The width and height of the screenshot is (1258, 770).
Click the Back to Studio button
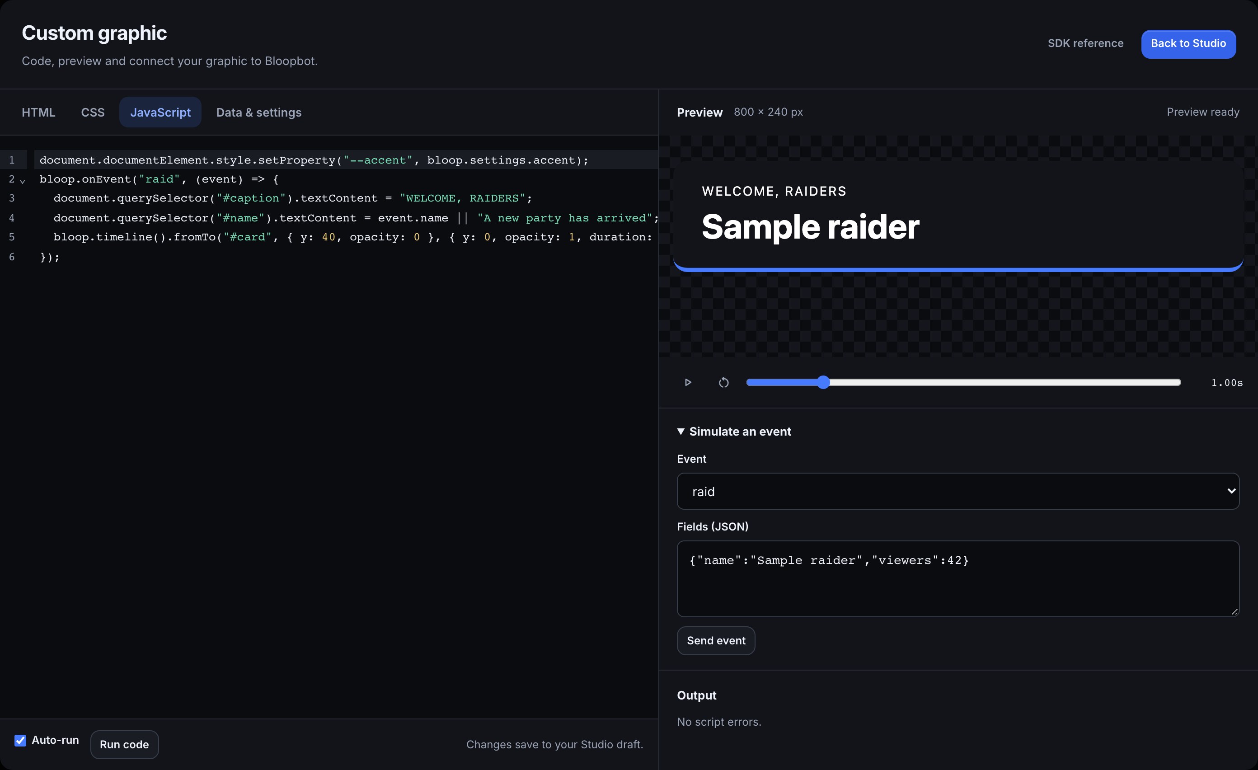[1188, 44]
